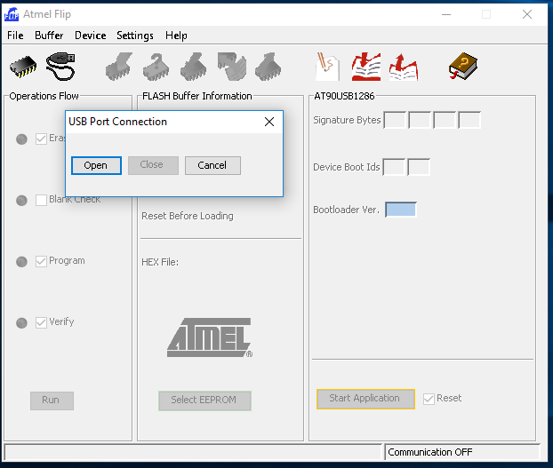The image size is (553, 468).
Task: Click the Blank Check status indicator dot
Action: coord(21,201)
